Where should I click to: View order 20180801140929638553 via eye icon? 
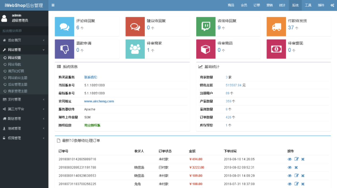coord(289,176)
